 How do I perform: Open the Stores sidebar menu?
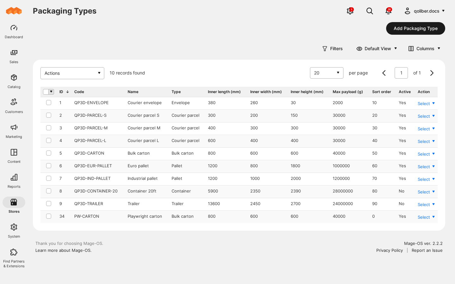tap(14, 206)
